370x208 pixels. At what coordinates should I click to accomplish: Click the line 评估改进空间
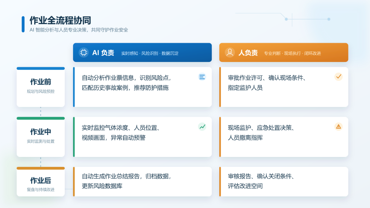tap(245, 186)
